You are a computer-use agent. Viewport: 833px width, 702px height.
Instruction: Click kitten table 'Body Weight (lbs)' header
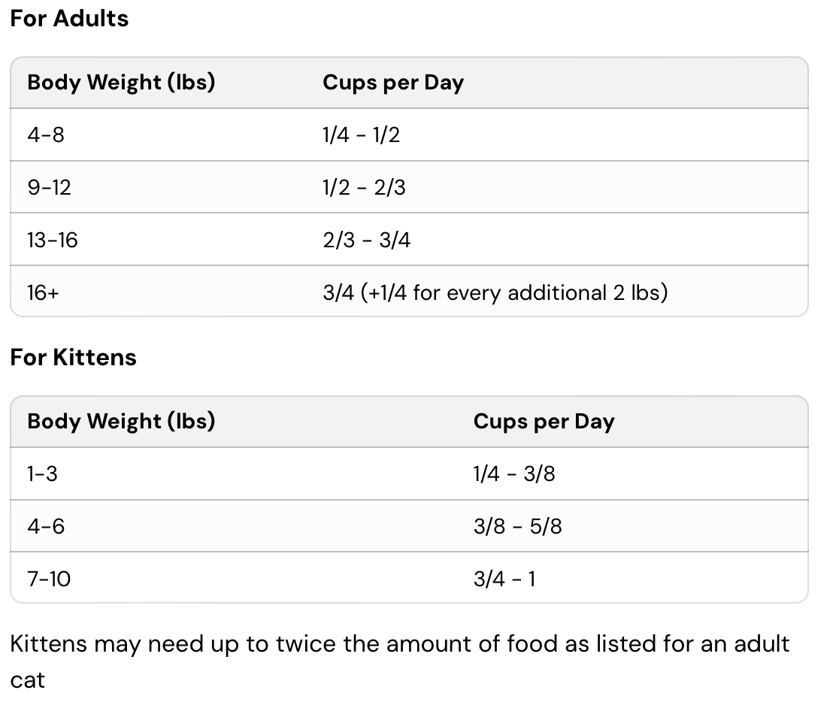[121, 422]
